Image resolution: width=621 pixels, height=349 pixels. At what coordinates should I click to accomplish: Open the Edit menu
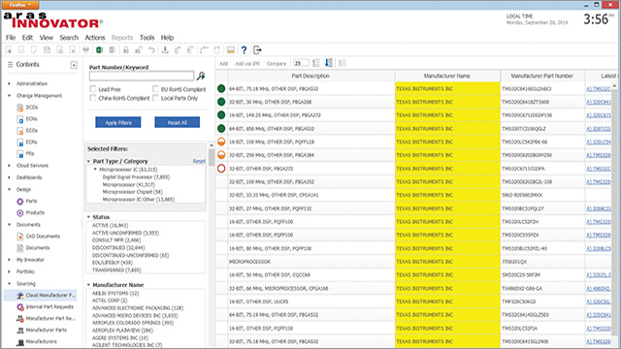click(27, 38)
